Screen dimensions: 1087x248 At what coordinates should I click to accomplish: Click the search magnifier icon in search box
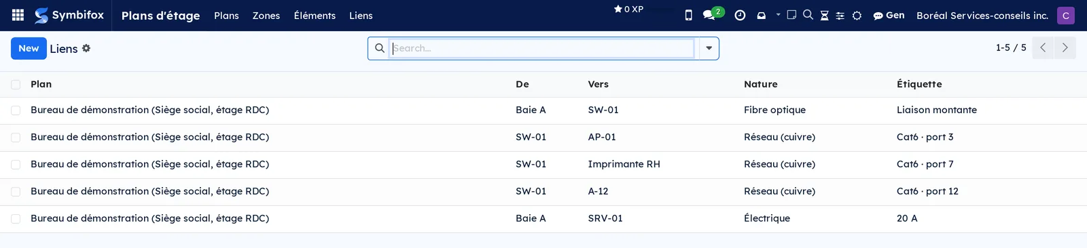coord(380,48)
